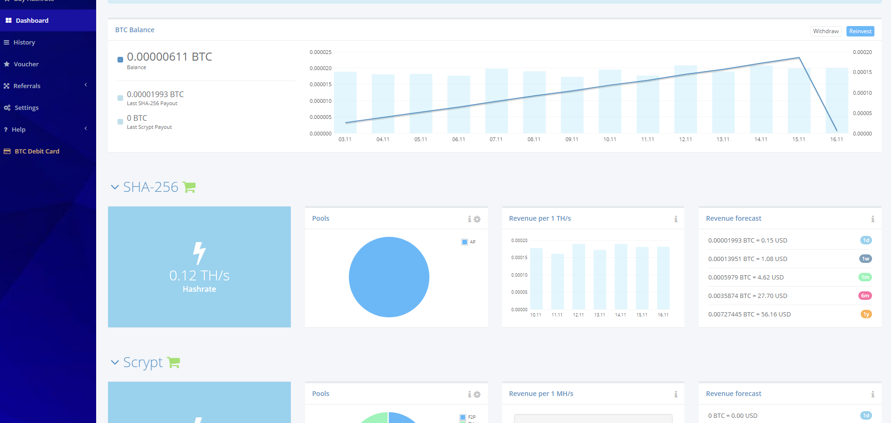Click the Withdraw button
This screenshot has height=423, width=891.
(x=826, y=31)
